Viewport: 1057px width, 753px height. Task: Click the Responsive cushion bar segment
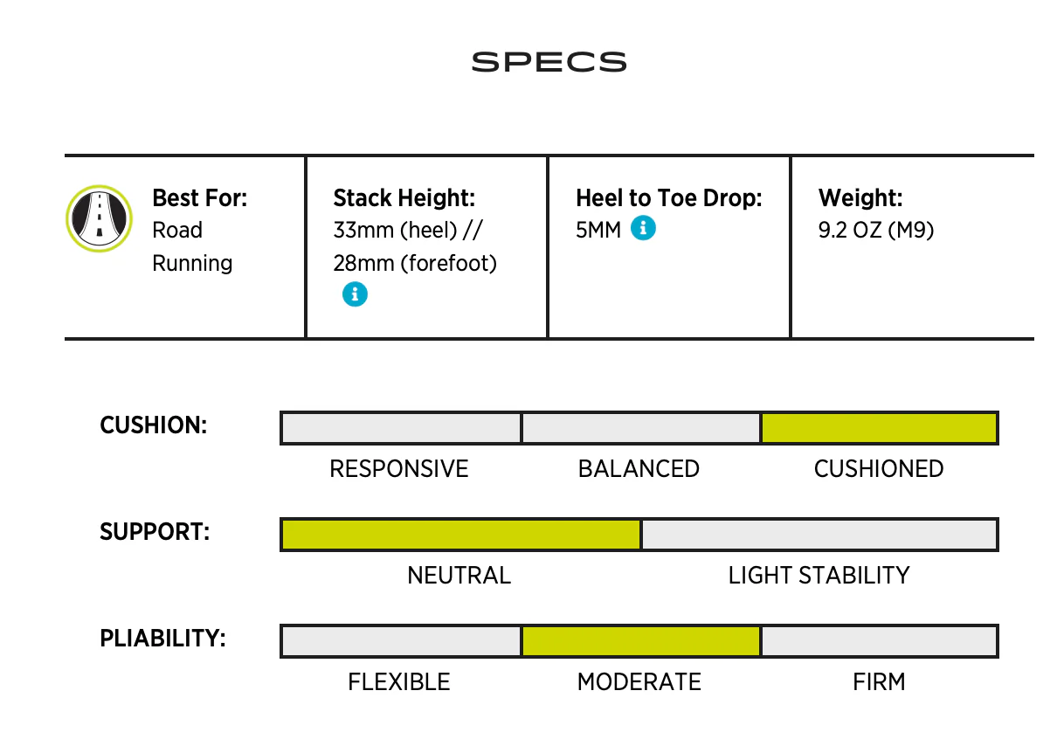pyautogui.click(x=401, y=428)
